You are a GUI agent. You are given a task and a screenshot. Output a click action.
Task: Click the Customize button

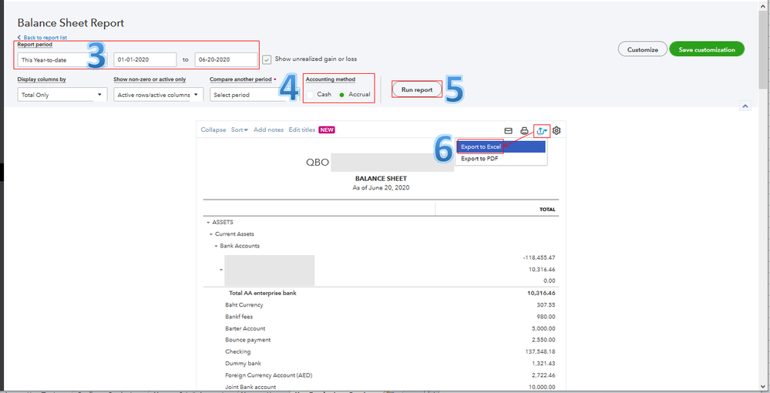click(x=642, y=49)
